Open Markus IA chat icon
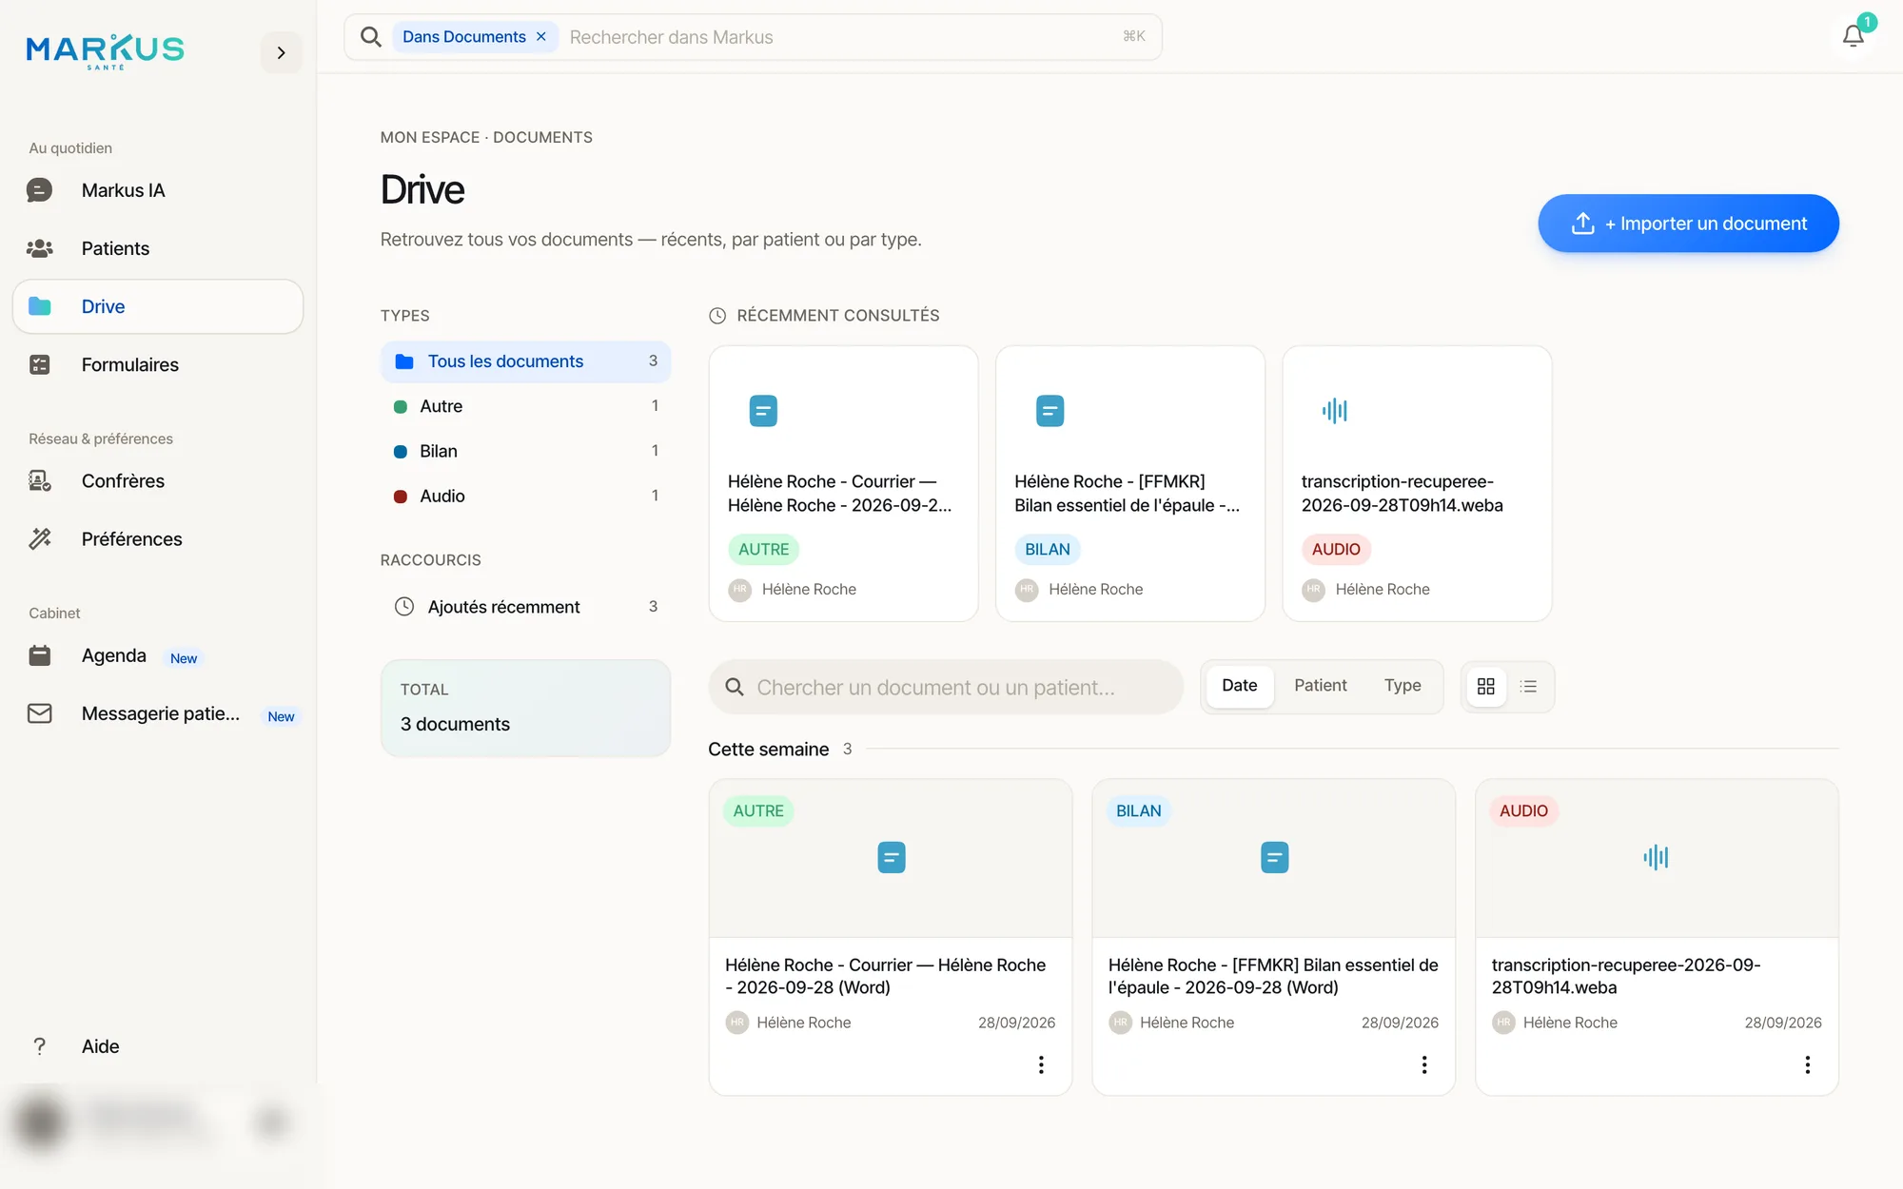1903x1189 pixels. click(x=39, y=190)
